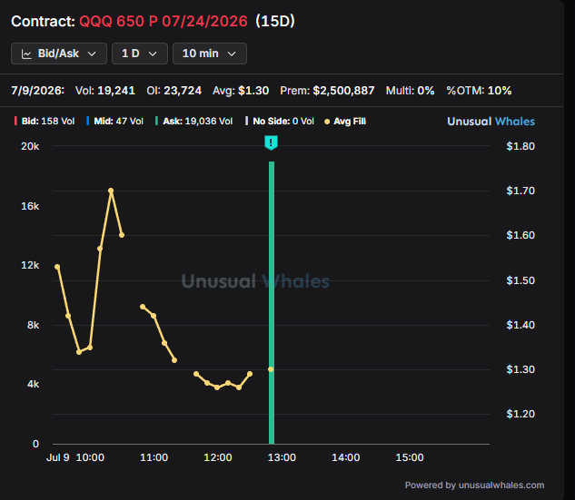Click the red Bid color swatch

click(15, 122)
